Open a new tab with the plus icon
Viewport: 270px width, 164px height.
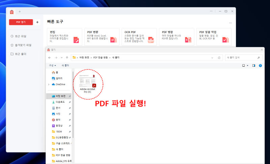[20, 11]
